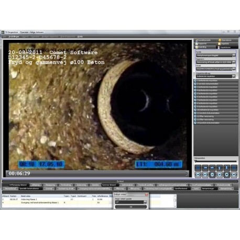Select '8 Indledende inspektion' in the list
The width and height of the screenshot is (240, 240).
click(x=216, y=103)
